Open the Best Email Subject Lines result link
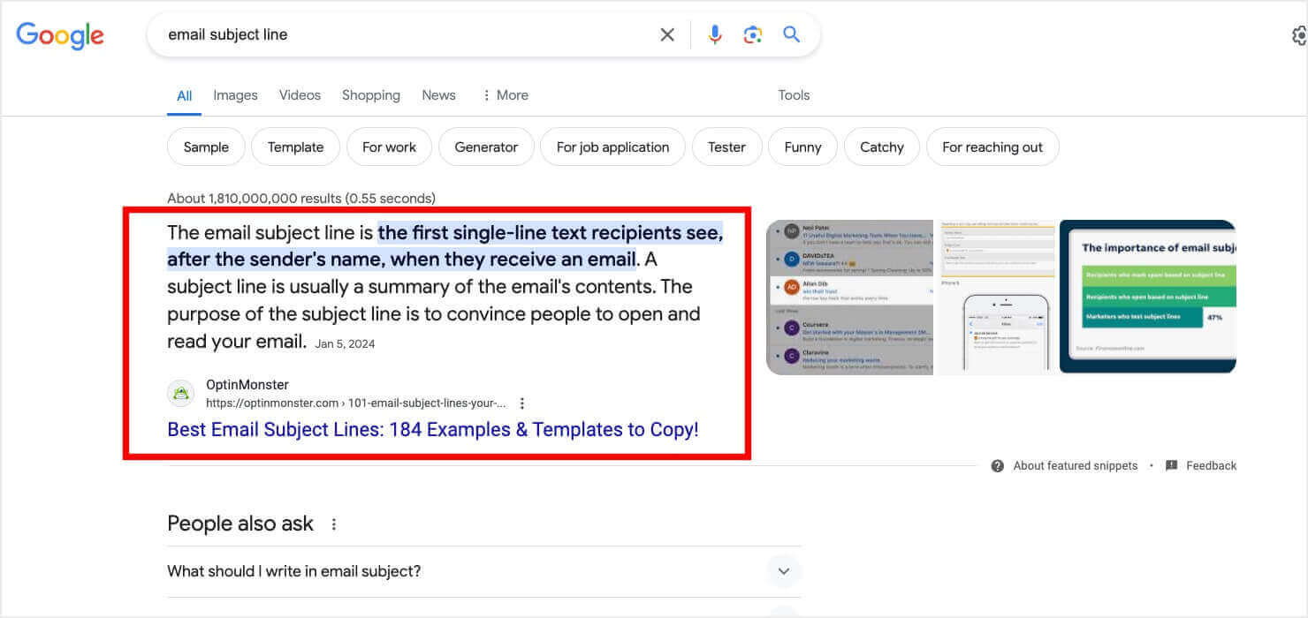The height and width of the screenshot is (618, 1308). (x=432, y=429)
